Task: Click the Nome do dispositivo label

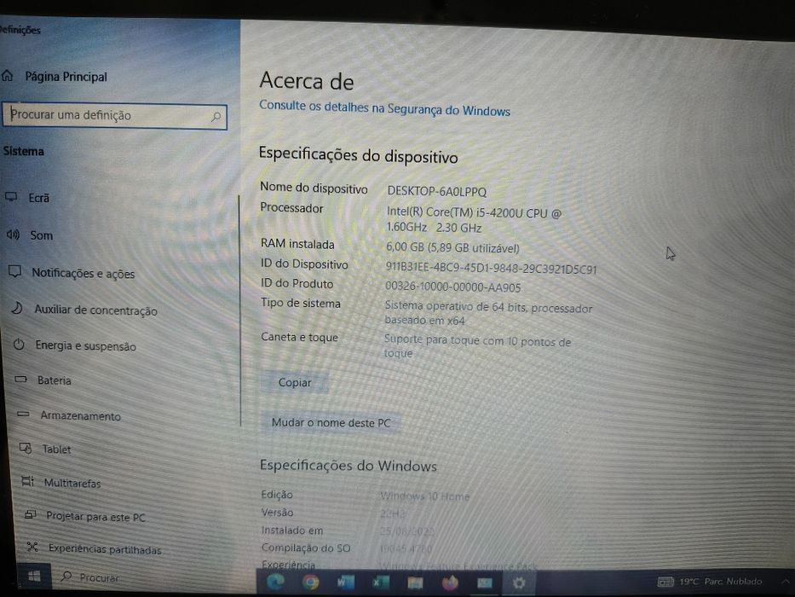Action: 314,188
